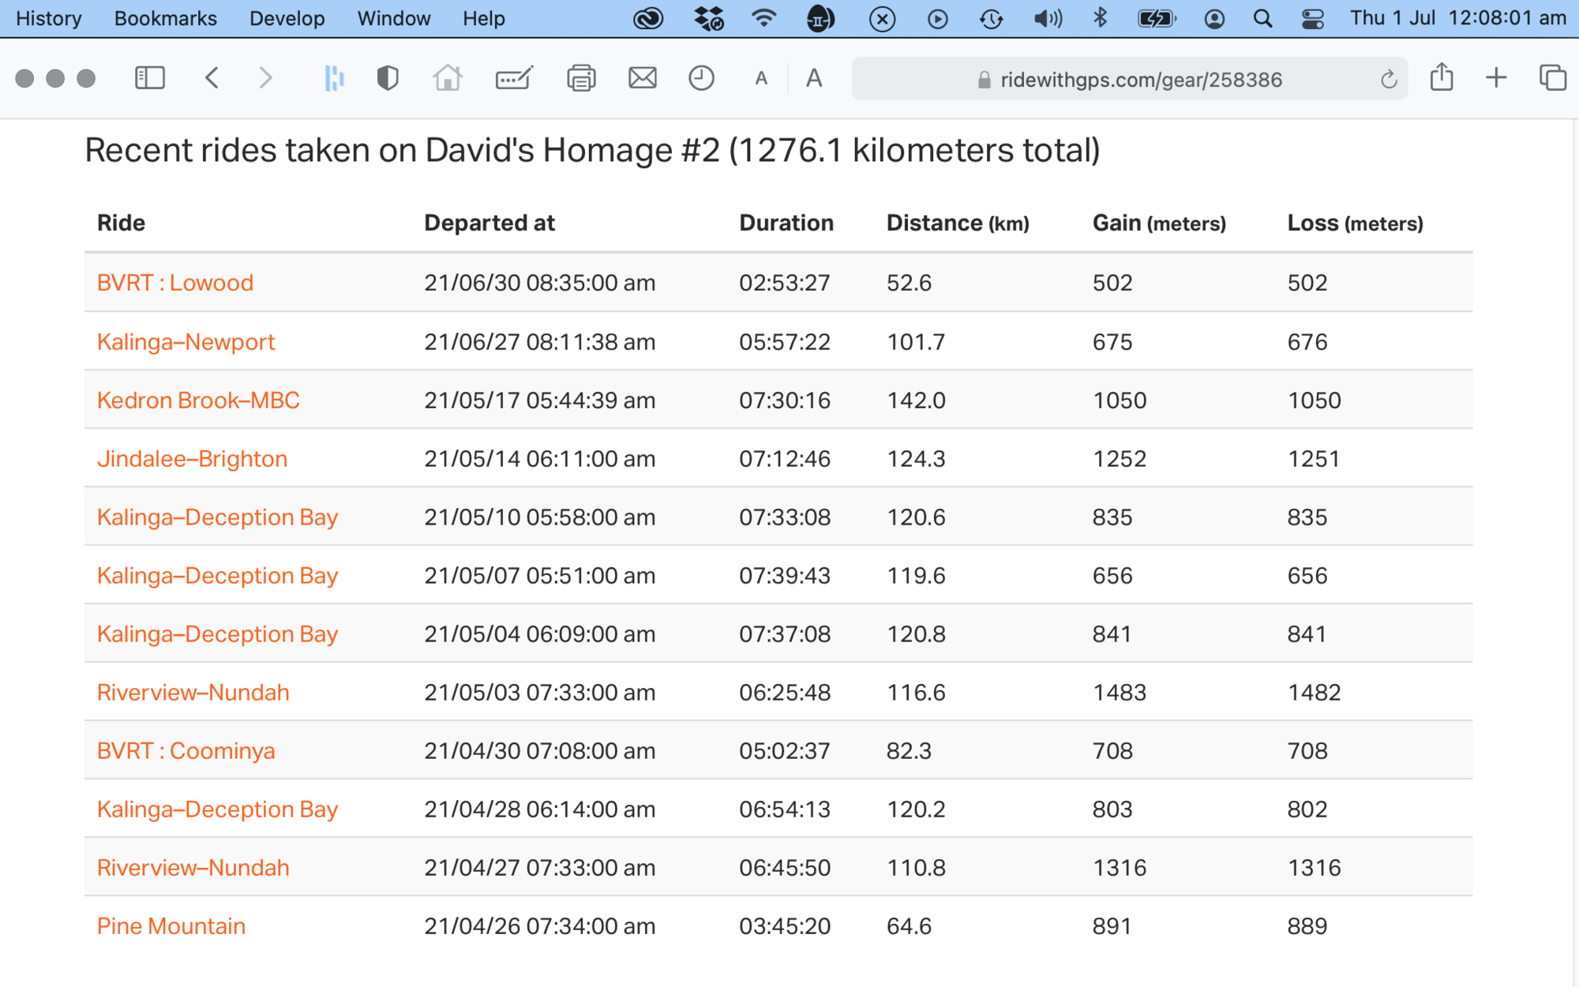Show tab overview button
Screen dimensions: 1579x987
coord(1552,78)
